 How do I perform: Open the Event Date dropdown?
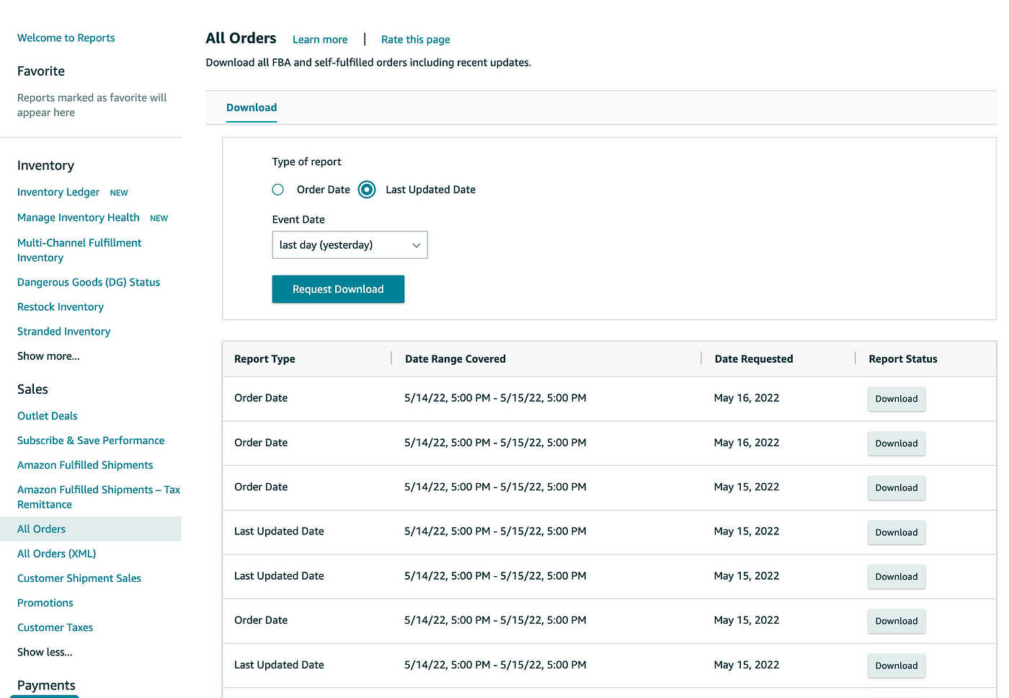350,245
